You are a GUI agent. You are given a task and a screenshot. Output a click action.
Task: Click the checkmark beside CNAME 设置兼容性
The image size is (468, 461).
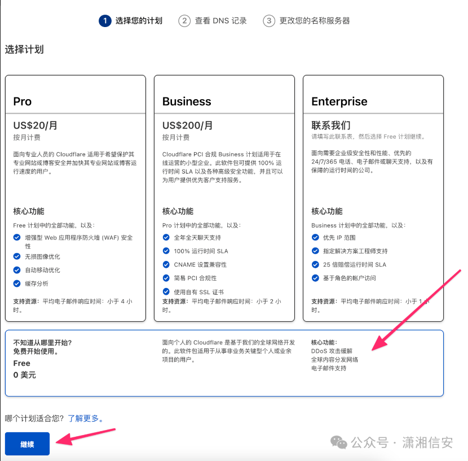tap(166, 264)
